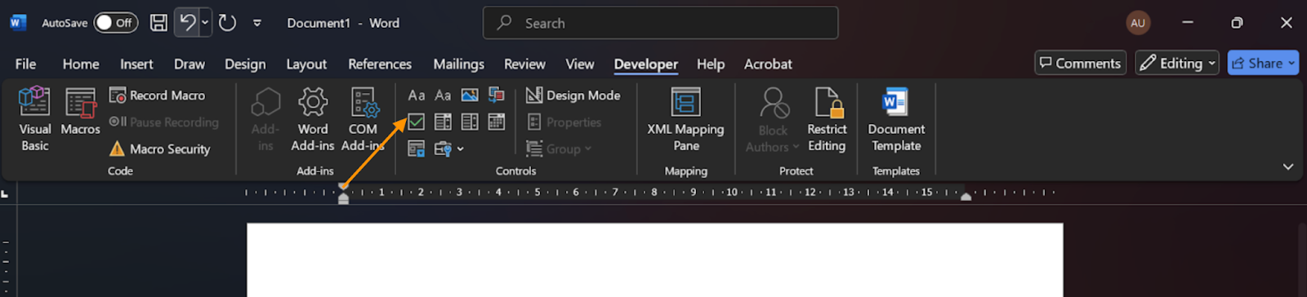Insert a Rich Text content control
The width and height of the screenshot is (1307, 297).
point(417,95)
